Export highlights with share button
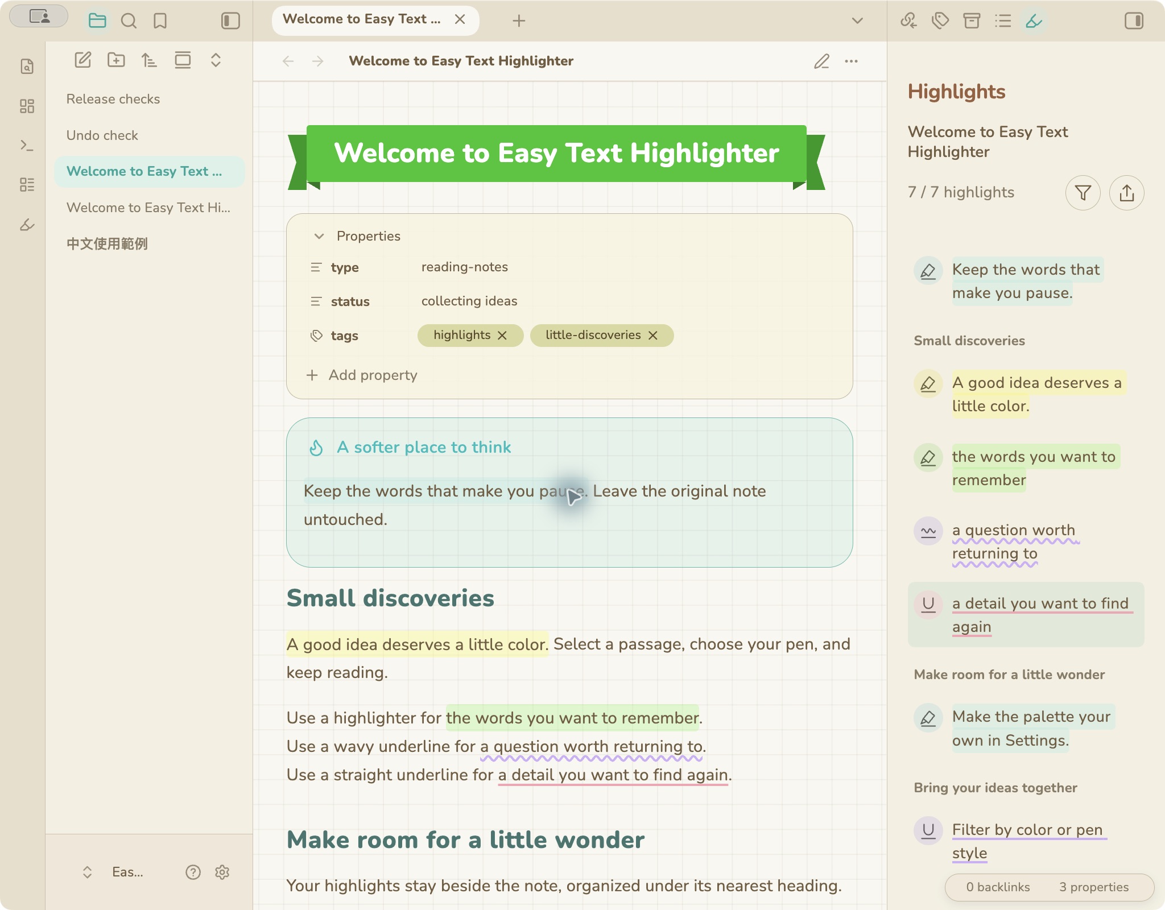The image size is (1165, 910). point(1127,193)
